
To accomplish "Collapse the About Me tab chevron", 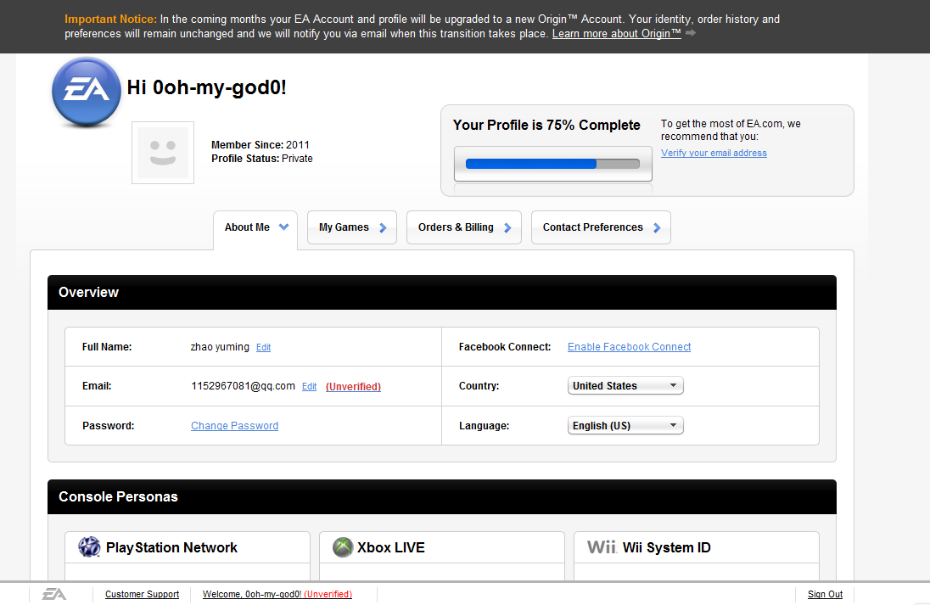I will tap(283, 227).
